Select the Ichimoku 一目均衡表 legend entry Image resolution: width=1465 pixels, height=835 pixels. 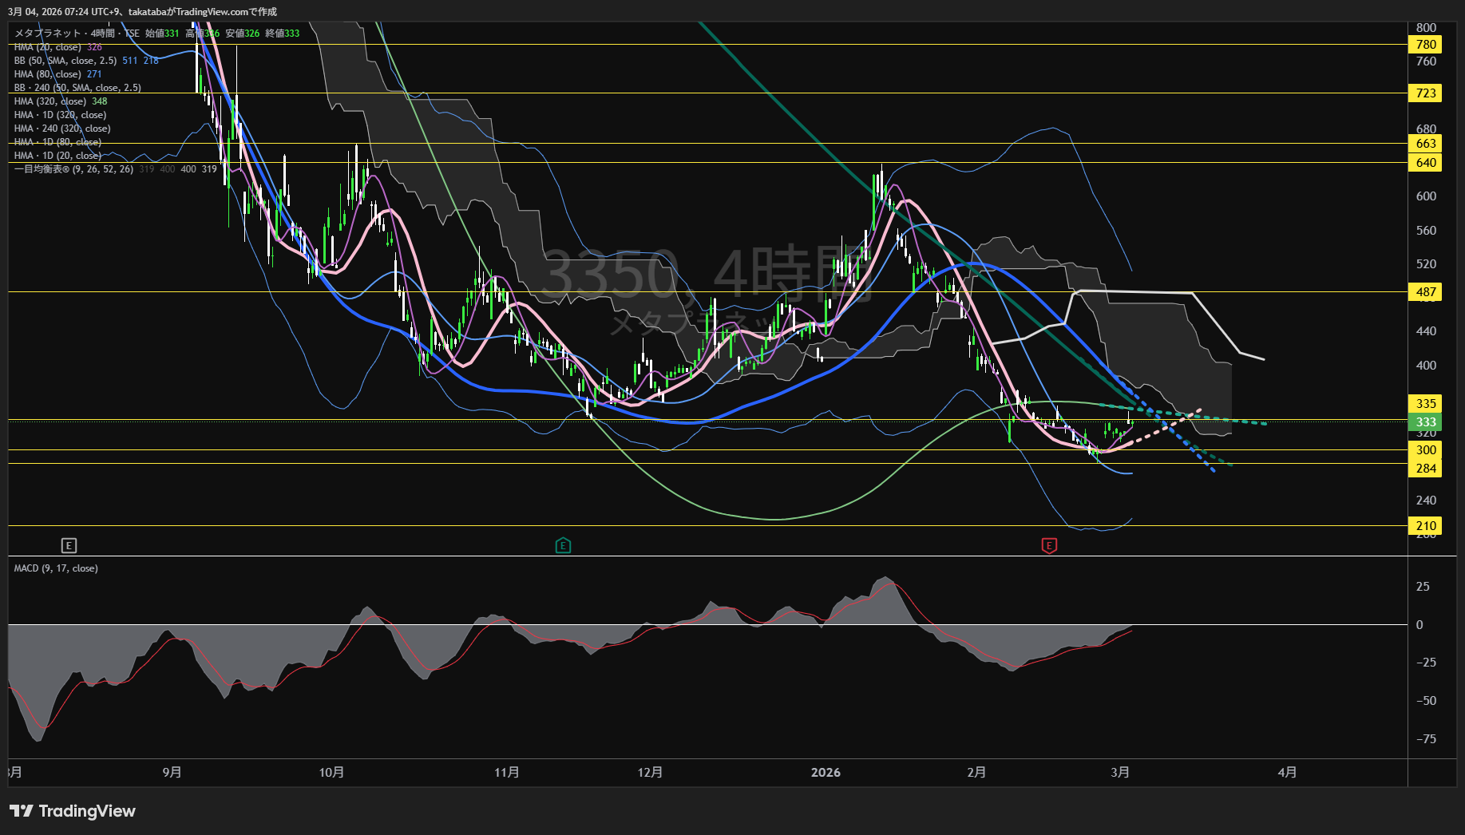coord(73,169)
